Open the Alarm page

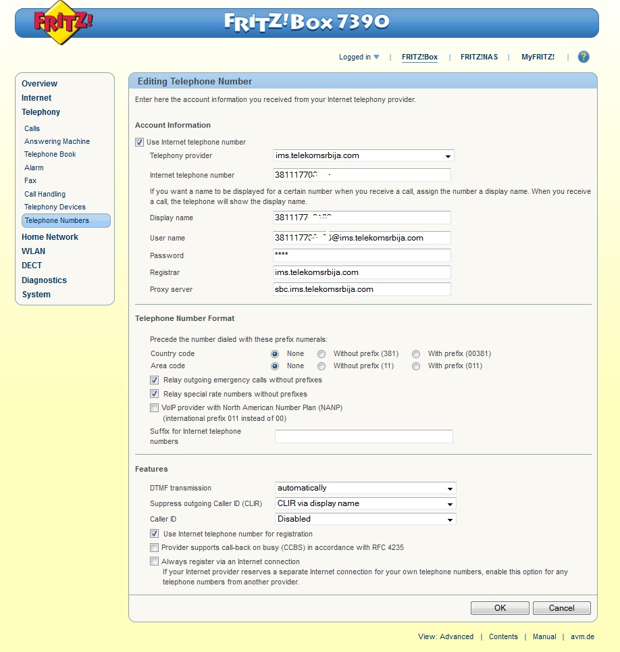(x=34, y=168)
